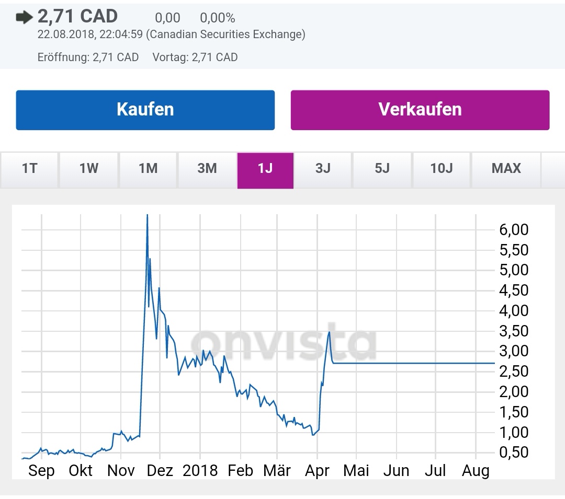The width and height of the screenshot is (565, 499).
Task: Click the Canadian Securities Exchange label
Action: tap(225, 34)
